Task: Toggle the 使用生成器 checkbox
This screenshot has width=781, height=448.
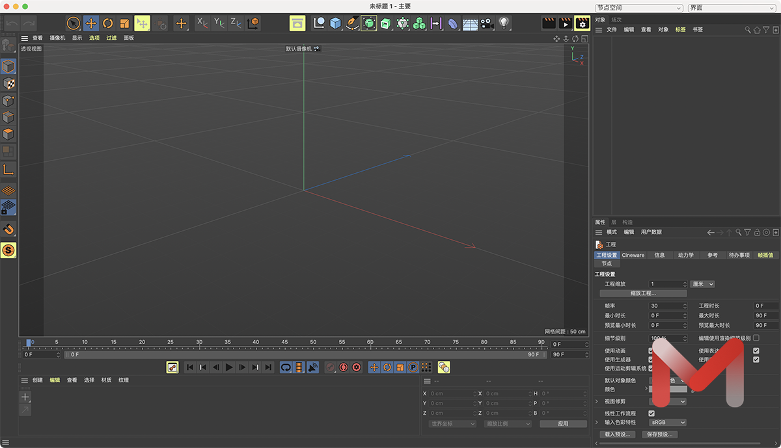Action: [651, 360]
